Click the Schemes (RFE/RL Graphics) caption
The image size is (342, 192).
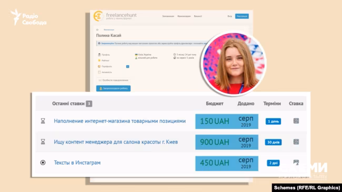click(x=307, y=188)
